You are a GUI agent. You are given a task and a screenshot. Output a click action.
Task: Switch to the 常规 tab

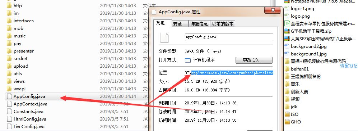[x=160, y=23]
